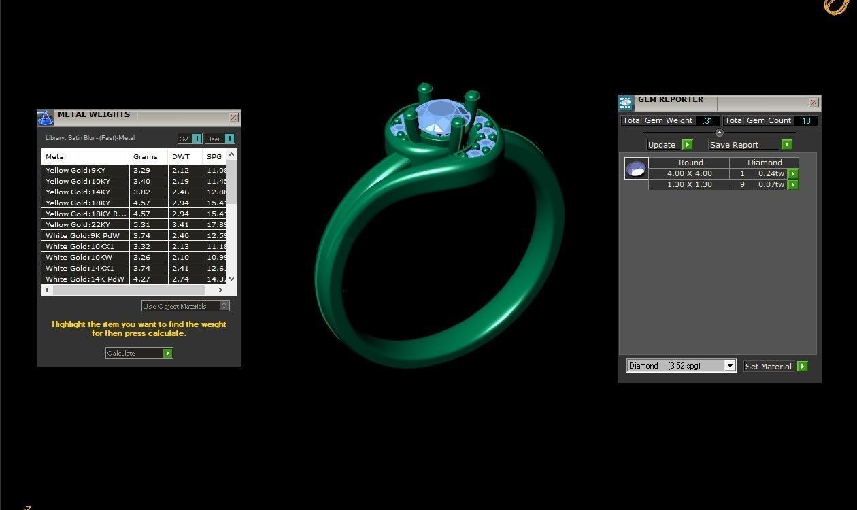
Task: Click the green arrow on the 0.24tw row
Action: pos(792,174)
